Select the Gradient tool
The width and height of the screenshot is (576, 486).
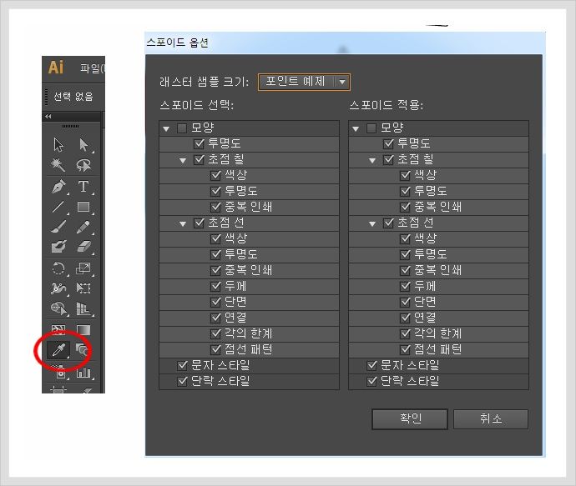click(83, 330)
